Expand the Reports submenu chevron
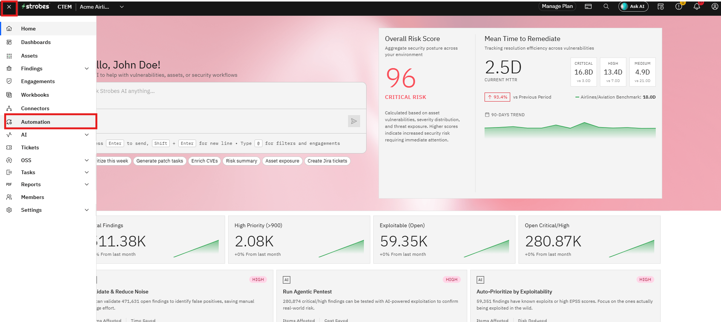 coord(87,184)
